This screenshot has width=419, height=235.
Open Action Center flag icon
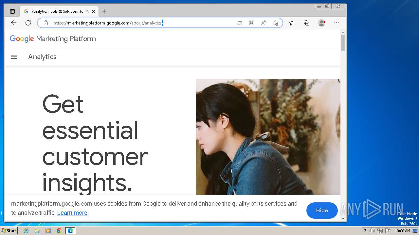388,231
